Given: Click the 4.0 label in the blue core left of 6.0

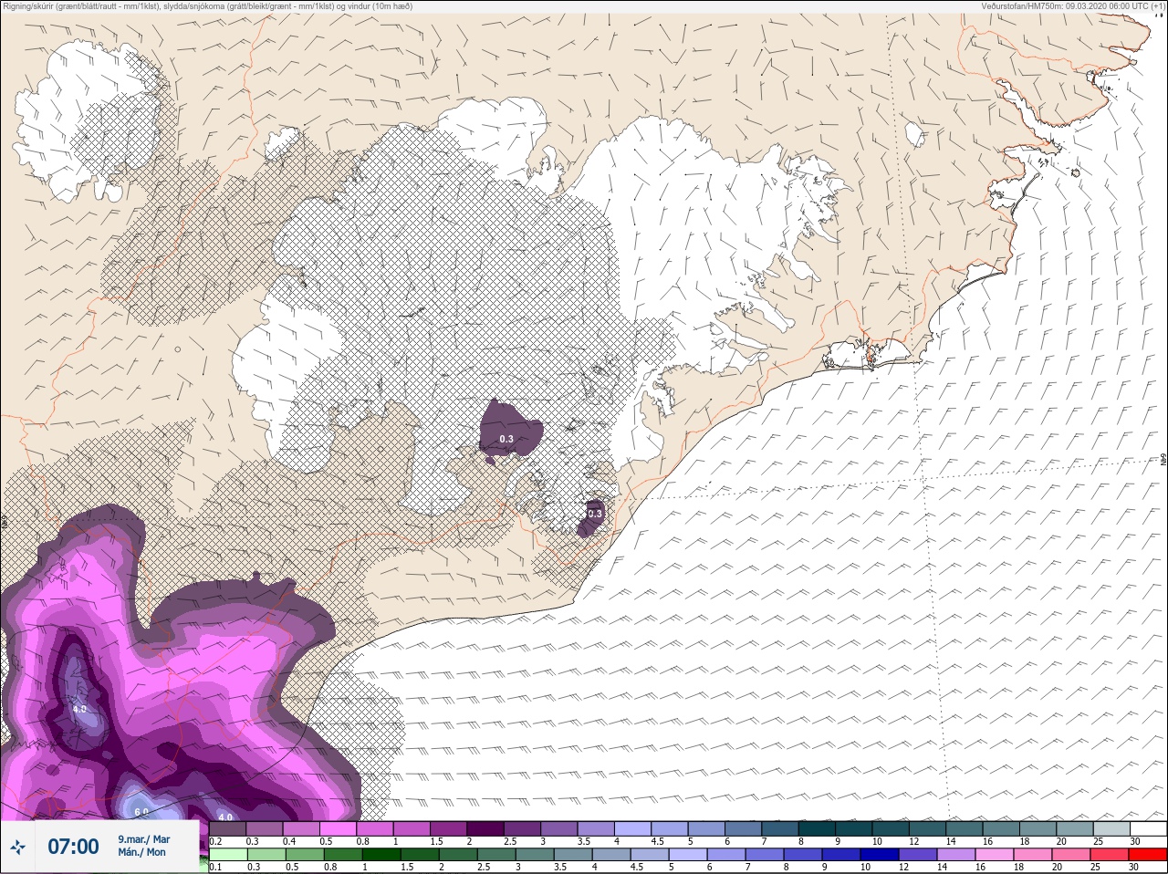Looking at the screenshot, I should coord(79,709).
